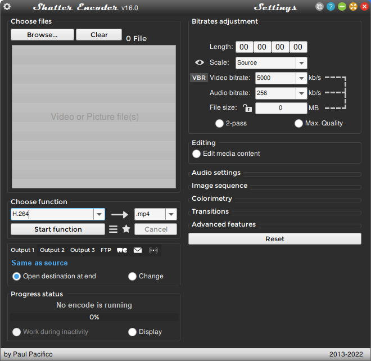Open the .mp4 extension dropdown
The height and width of the screenshot is (361, 371).
tap(171, 214)
